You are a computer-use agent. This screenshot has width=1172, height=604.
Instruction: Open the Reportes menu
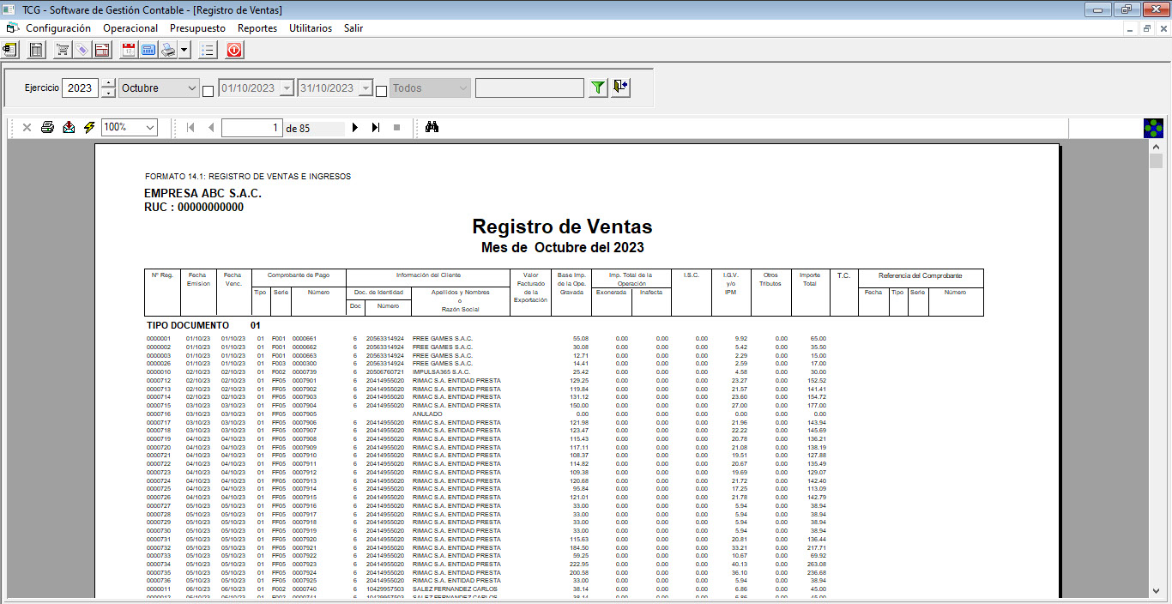click(x=257, y=28)
